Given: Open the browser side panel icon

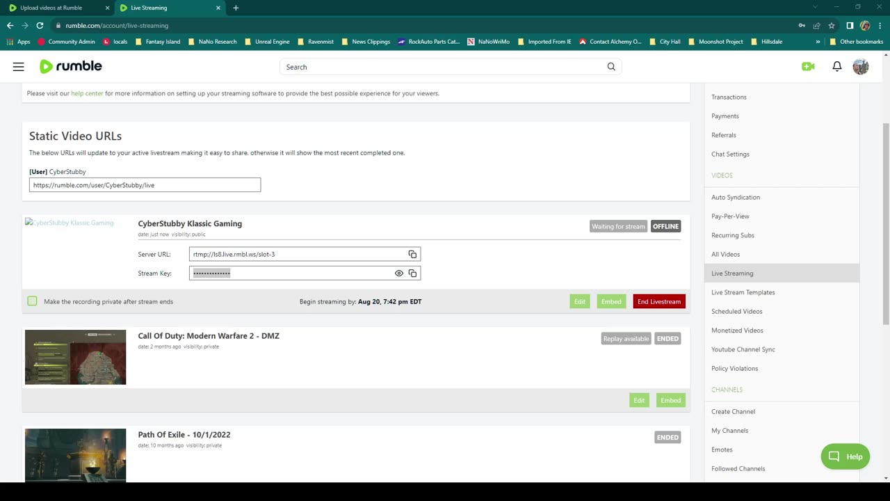Looking at the screenshot, I should click(x=850, y=26).
